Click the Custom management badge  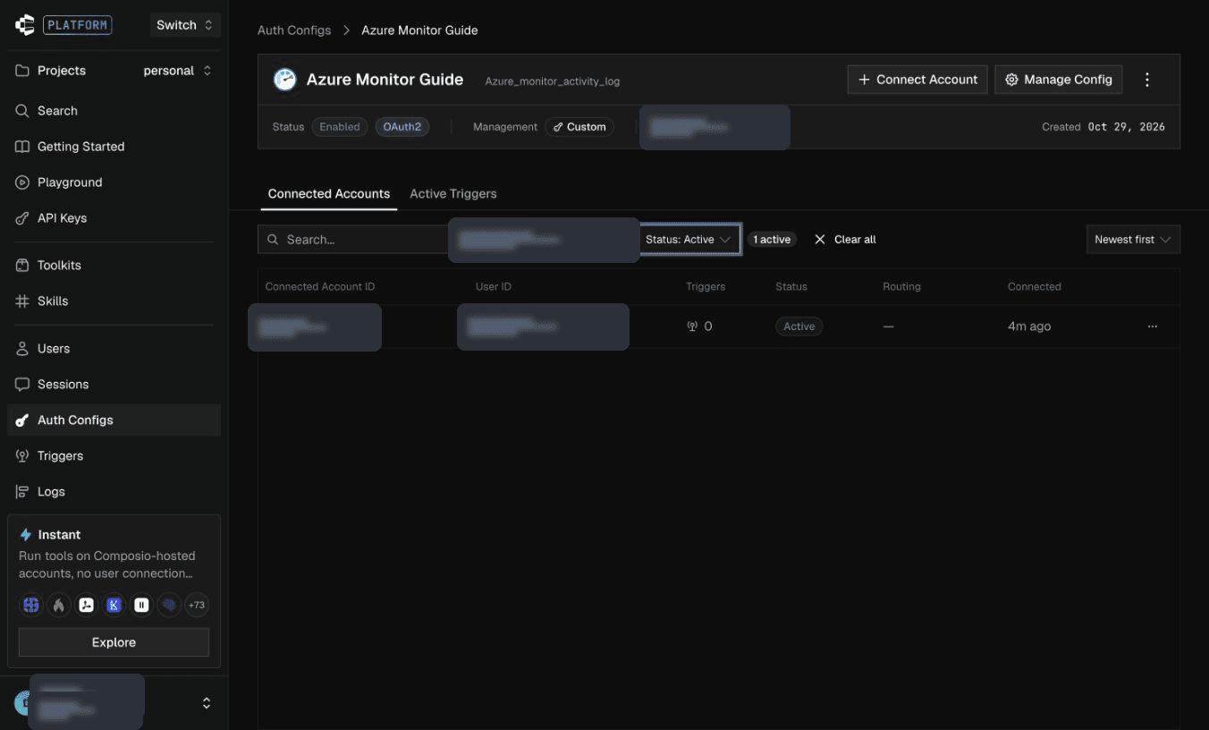tap(579, 127)
